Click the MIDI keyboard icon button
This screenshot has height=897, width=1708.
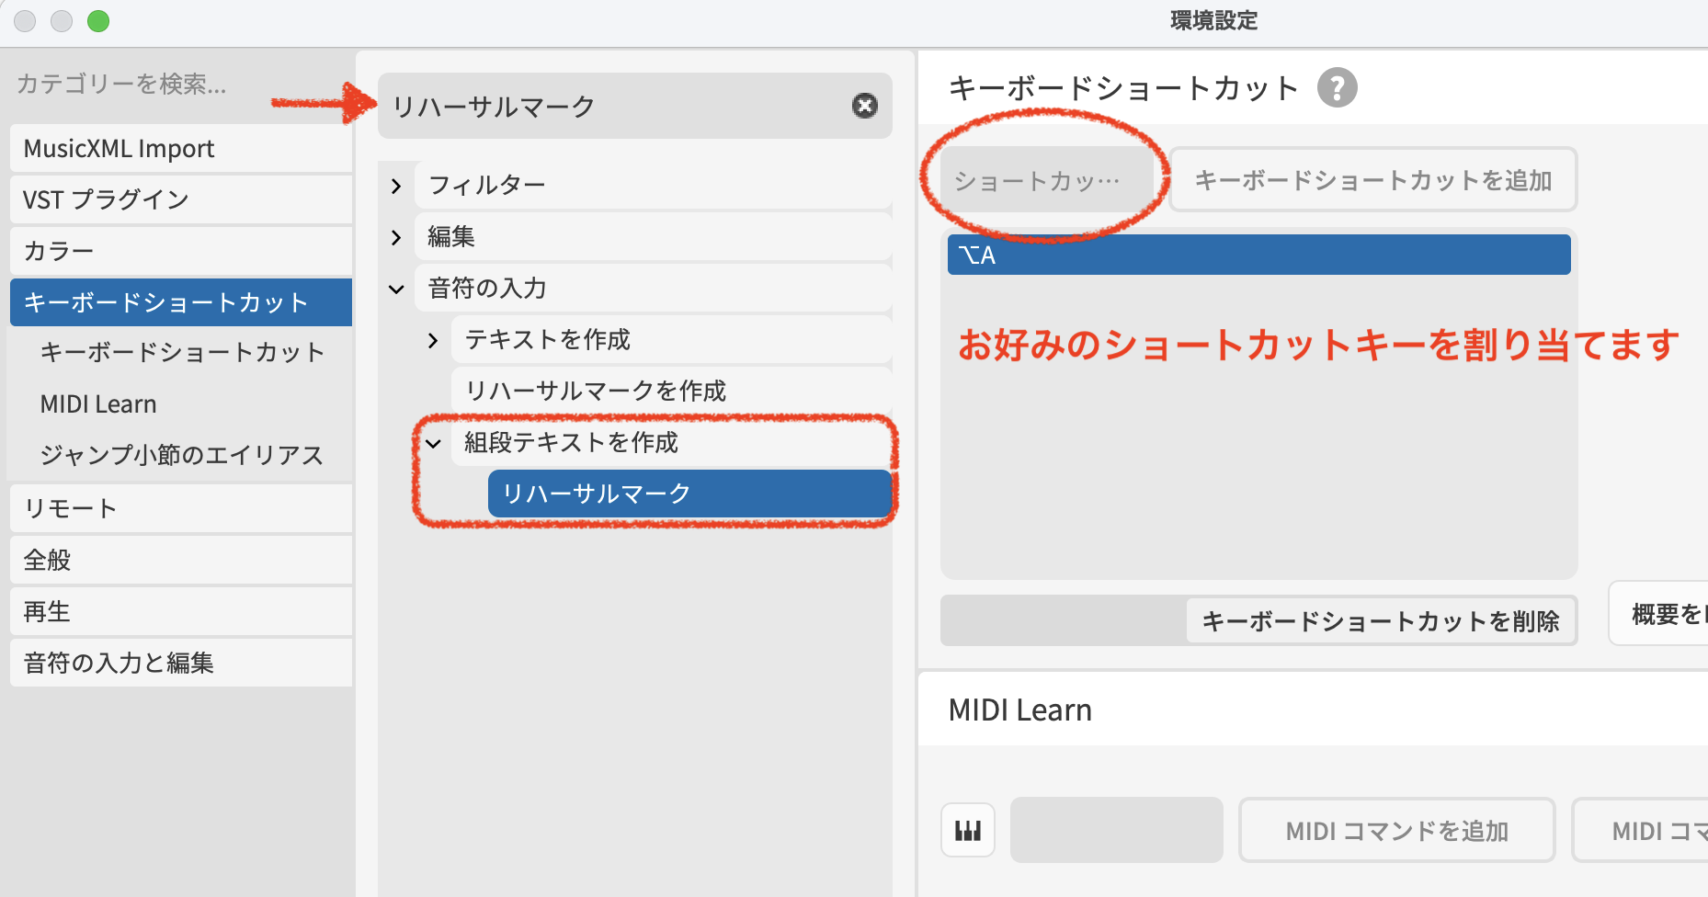[x=967, y=831]
